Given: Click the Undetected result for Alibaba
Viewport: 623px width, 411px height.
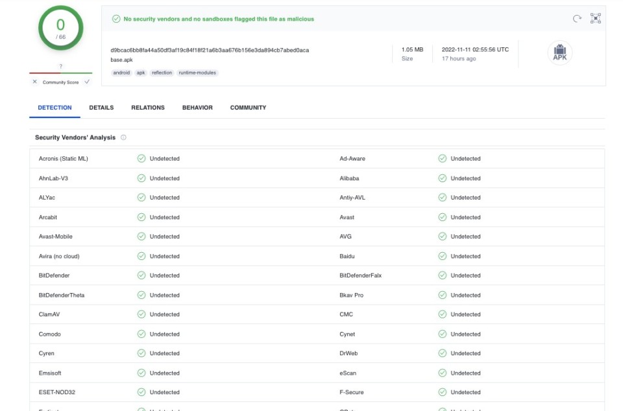Looking at the screenshot, I should (x=466, y=178).
